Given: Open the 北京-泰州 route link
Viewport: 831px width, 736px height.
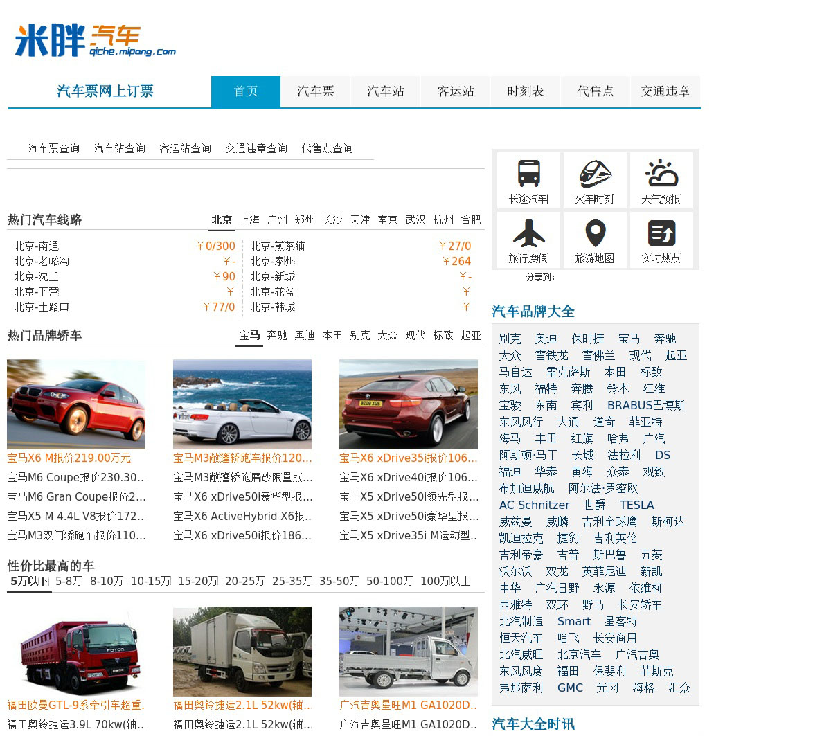Looking at the screenshot, I should (x=272, y=261).
